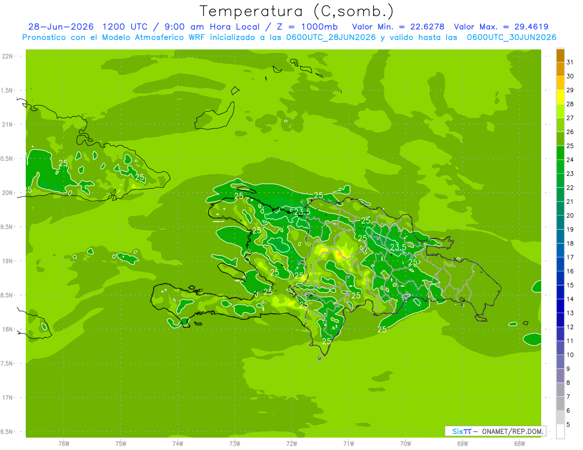This screenshot has height=450, width=583.
Task: Click the '68W' longitude label
Action: click(519, 444)
